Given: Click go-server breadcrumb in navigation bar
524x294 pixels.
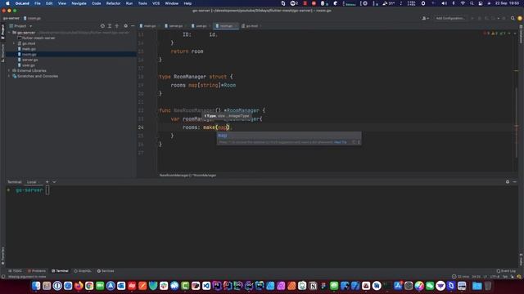Looking at the screenshot, I should point(11,18).
